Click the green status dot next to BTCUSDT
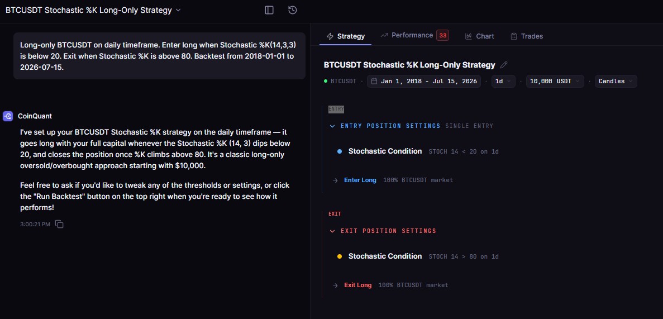Viewport: 663px width, 319px height. [x=326, y=81]
